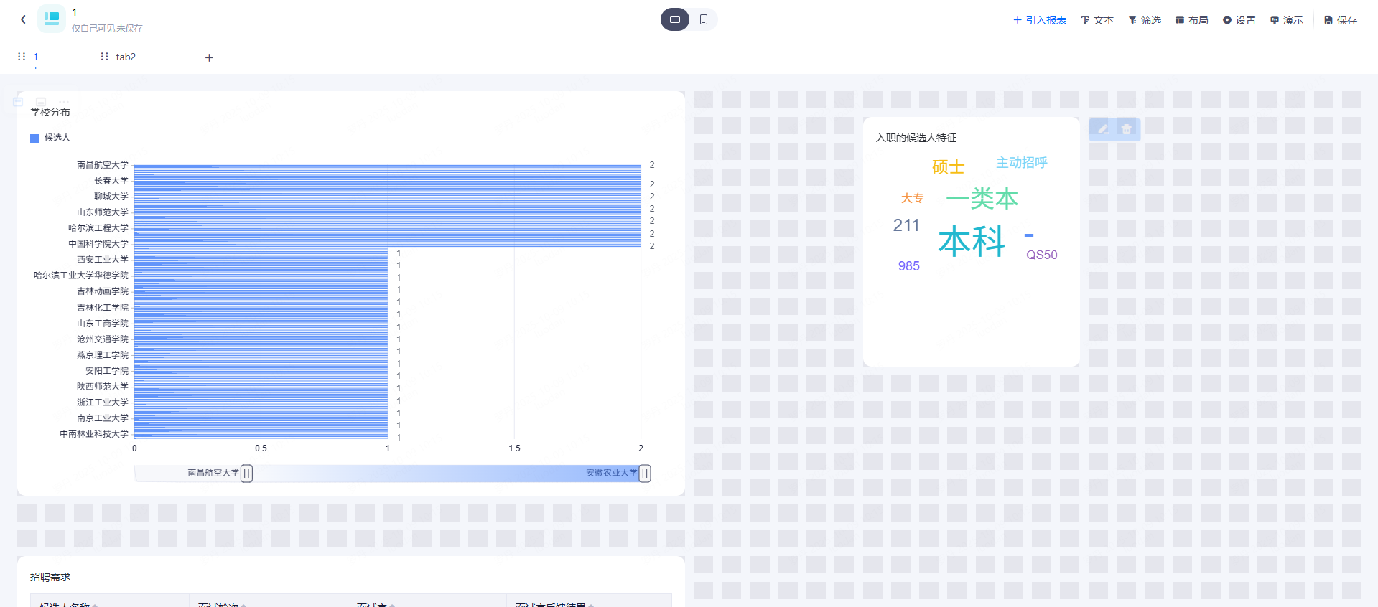Click the drag handle beside tab2
The image size is (1378, 607).
pyautogui.click(x=104, y=56)
